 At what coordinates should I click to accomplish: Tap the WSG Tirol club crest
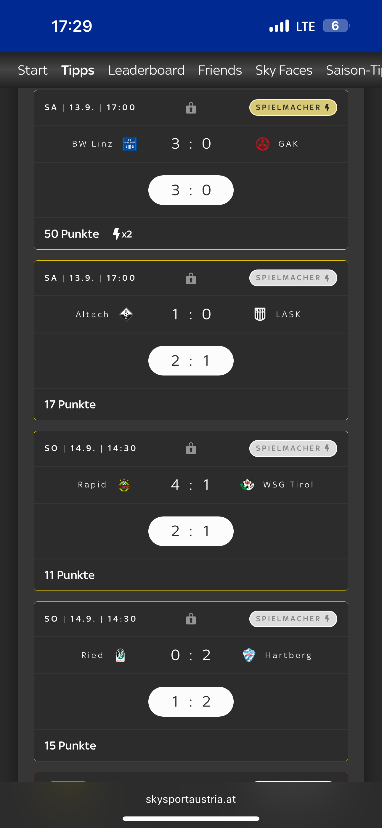(x=247, y=485)
